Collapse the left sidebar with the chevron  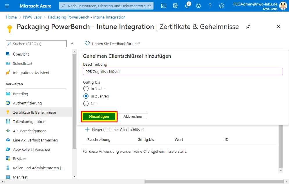(x=72, y=44)
